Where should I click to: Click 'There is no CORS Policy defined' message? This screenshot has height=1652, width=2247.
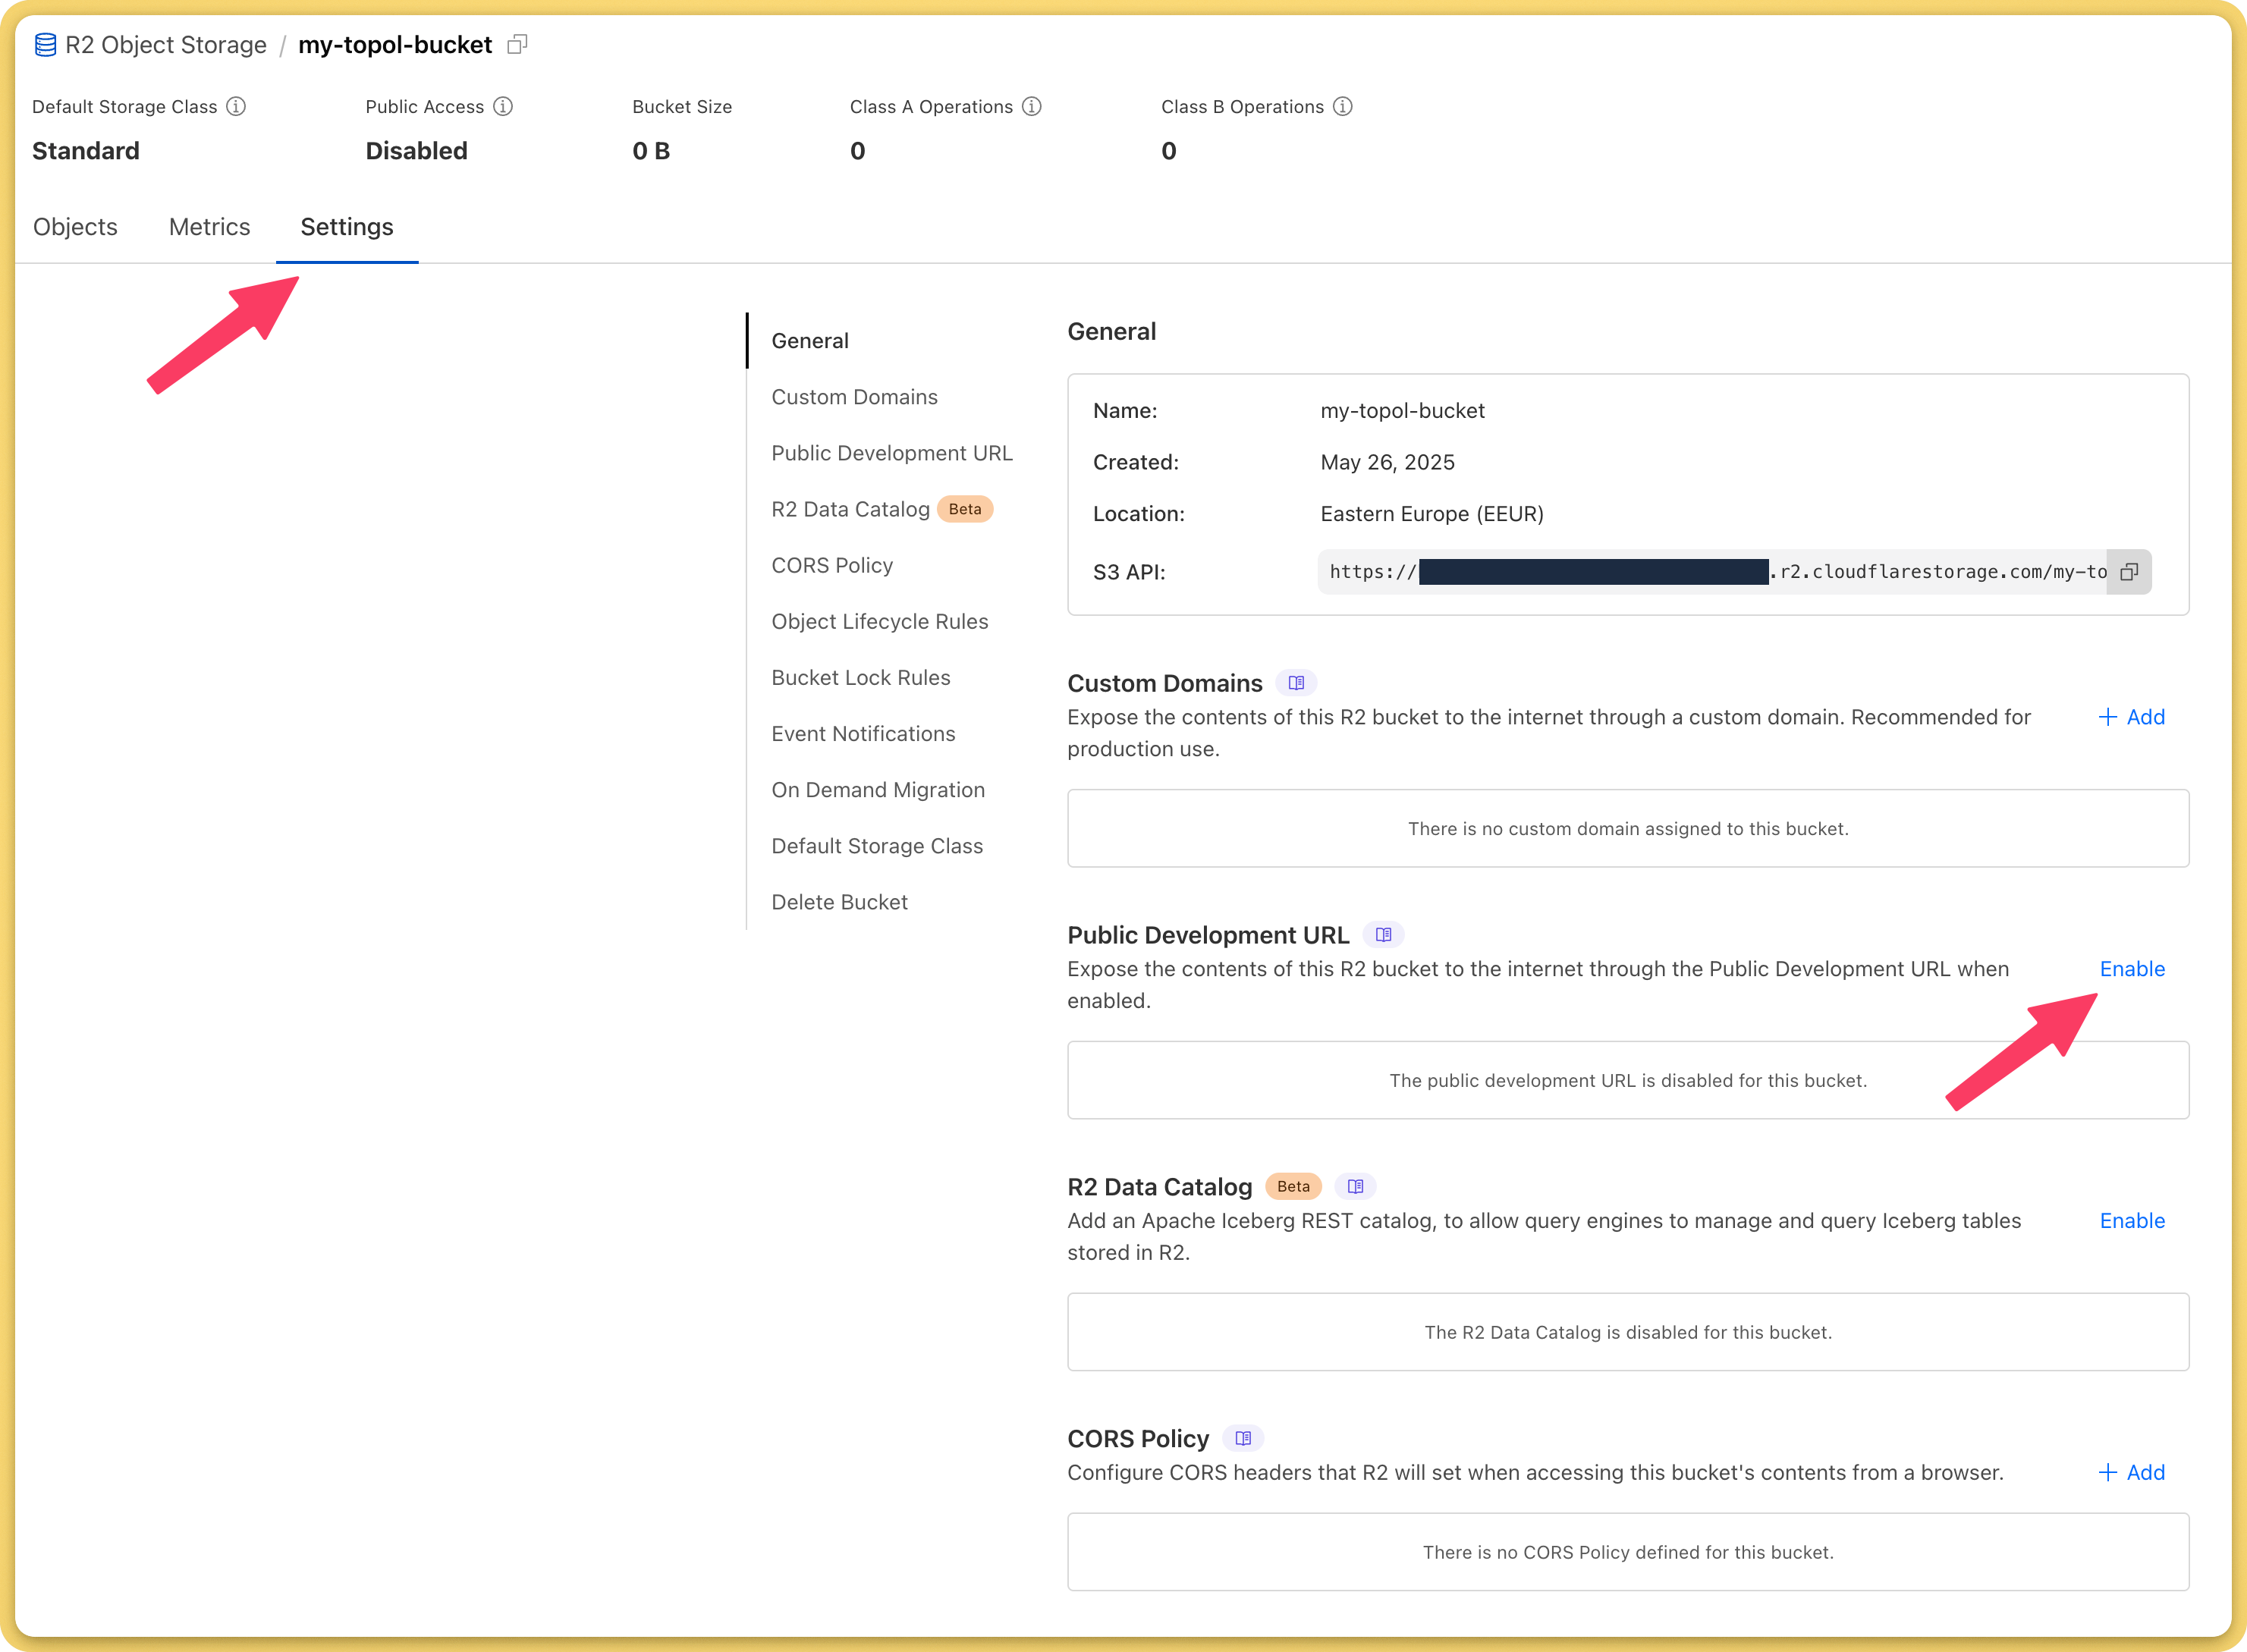coord(1628,1553)
